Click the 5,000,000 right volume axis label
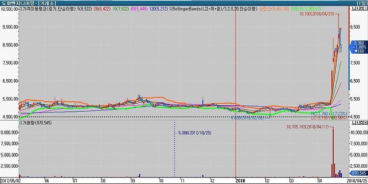 coord(359,155)
